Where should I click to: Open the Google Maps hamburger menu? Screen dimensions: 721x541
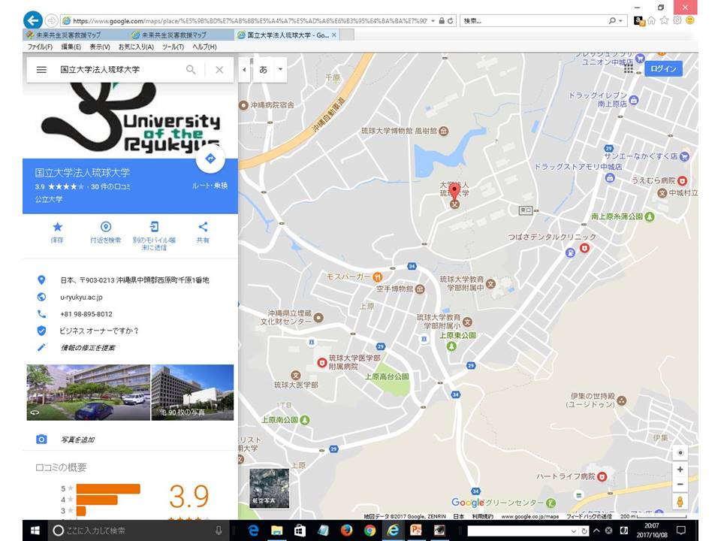41,69
